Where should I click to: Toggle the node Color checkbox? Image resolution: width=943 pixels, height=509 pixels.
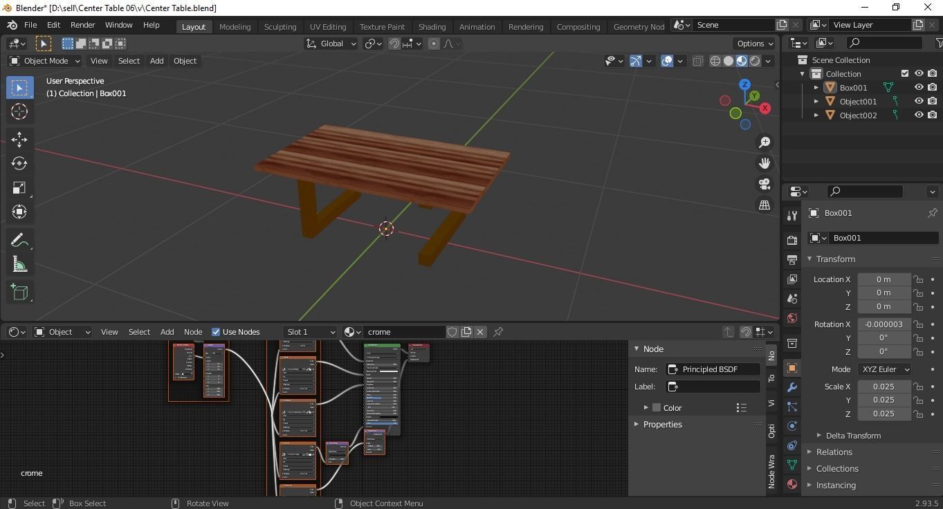[657, 408]
